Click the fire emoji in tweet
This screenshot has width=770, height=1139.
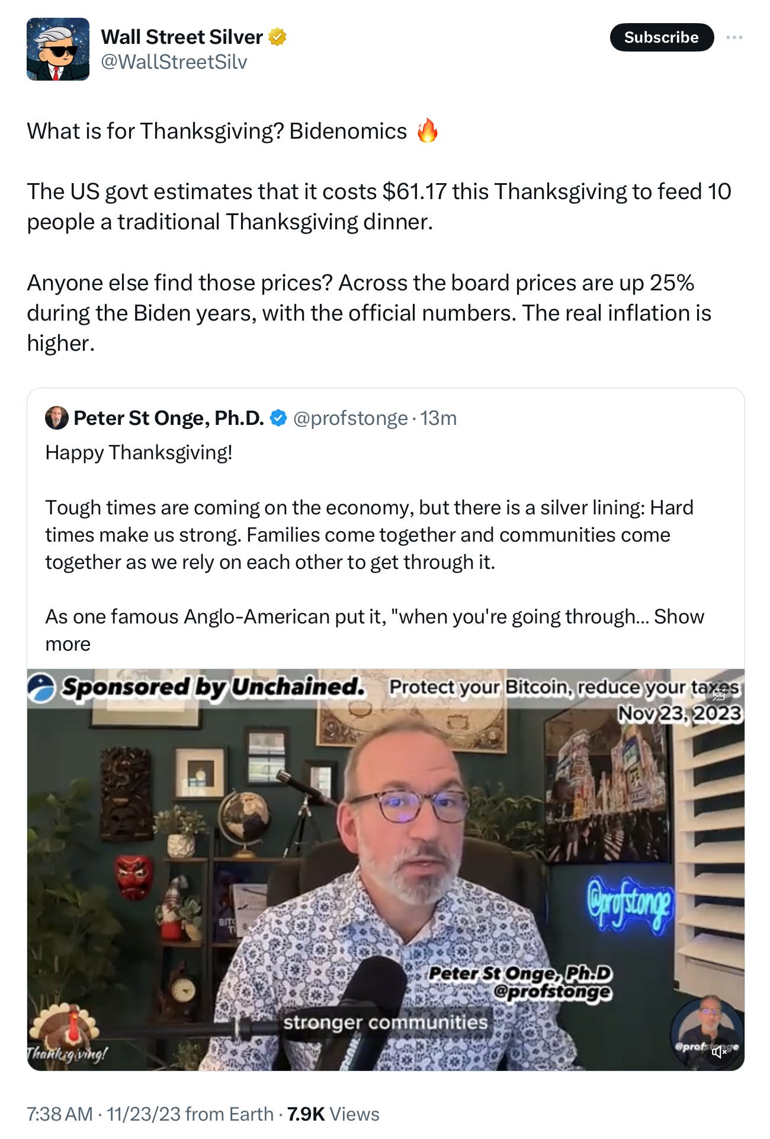[x=427, y=131]
